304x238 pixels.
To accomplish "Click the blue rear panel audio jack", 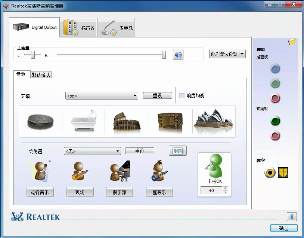I will (275, 68).
